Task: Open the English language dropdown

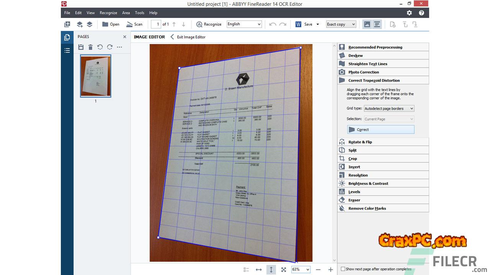Action: click(244, 24)
